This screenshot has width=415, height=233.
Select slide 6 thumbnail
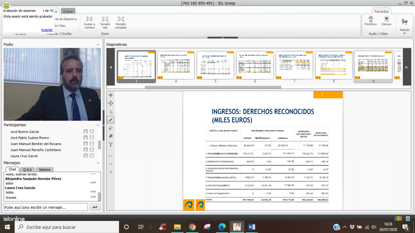tap(255, 65)
